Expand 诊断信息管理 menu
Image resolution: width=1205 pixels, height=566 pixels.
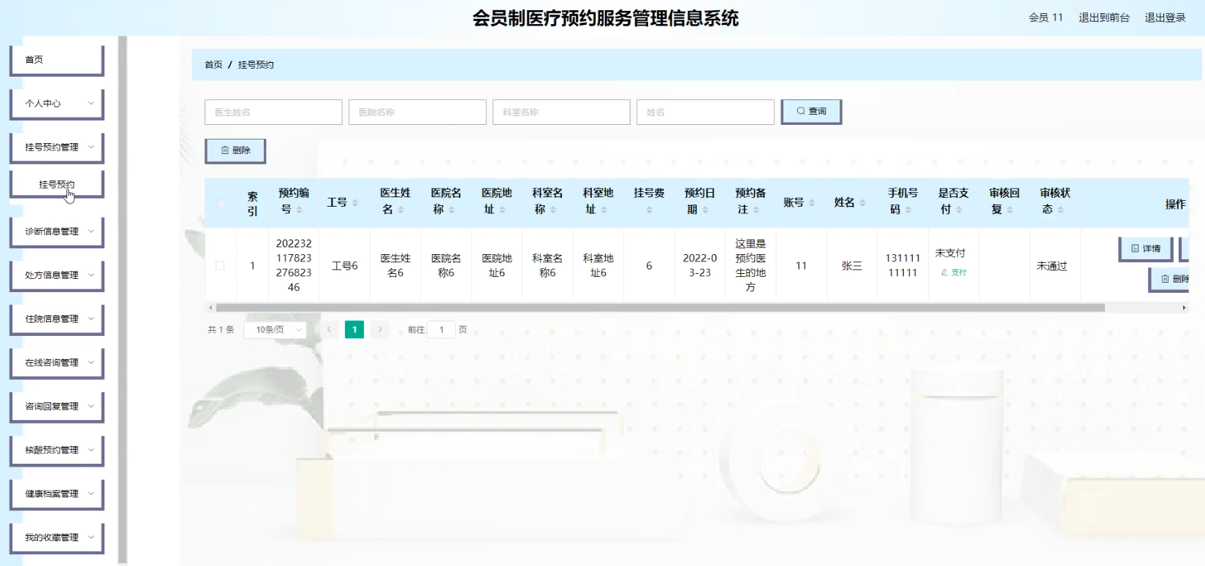pyautogui.click(x=57, y=232)
